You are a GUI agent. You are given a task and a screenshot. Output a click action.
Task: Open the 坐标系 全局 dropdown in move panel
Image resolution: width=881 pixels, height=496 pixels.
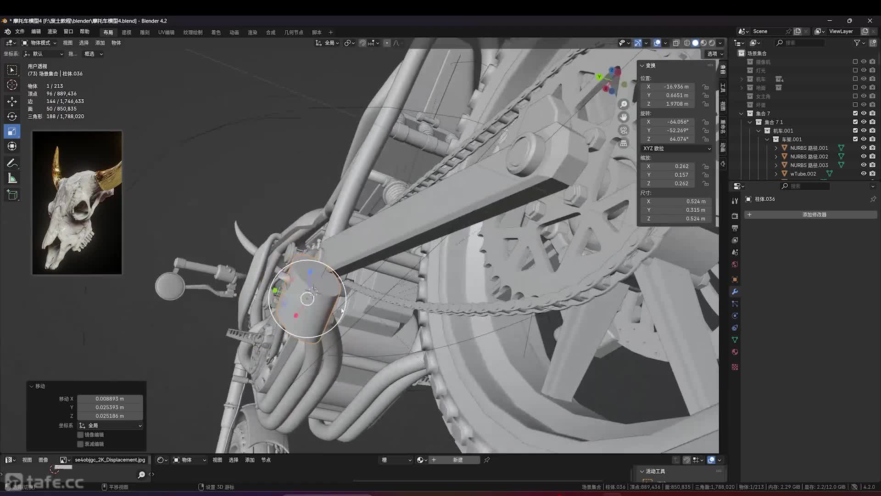[110, 426]
